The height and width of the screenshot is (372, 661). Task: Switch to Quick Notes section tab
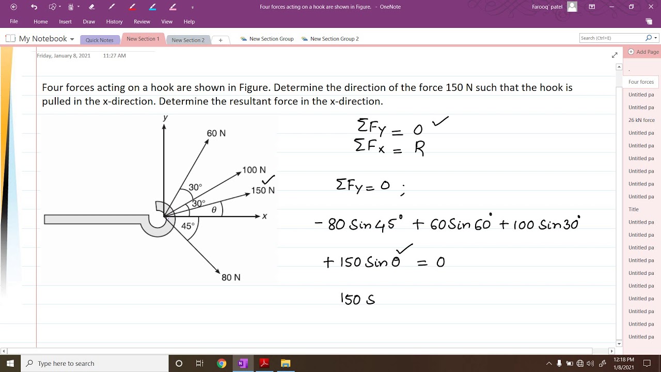click(100, 40)
